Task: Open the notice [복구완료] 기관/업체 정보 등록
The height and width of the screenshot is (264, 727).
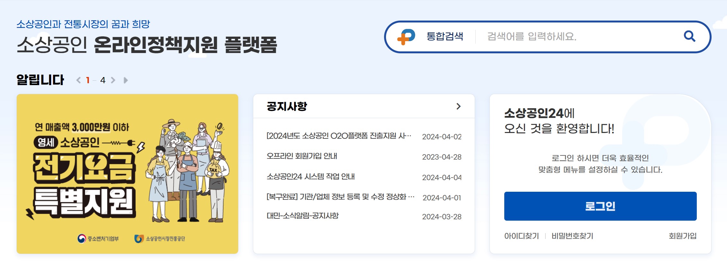Action: [340, 197]
